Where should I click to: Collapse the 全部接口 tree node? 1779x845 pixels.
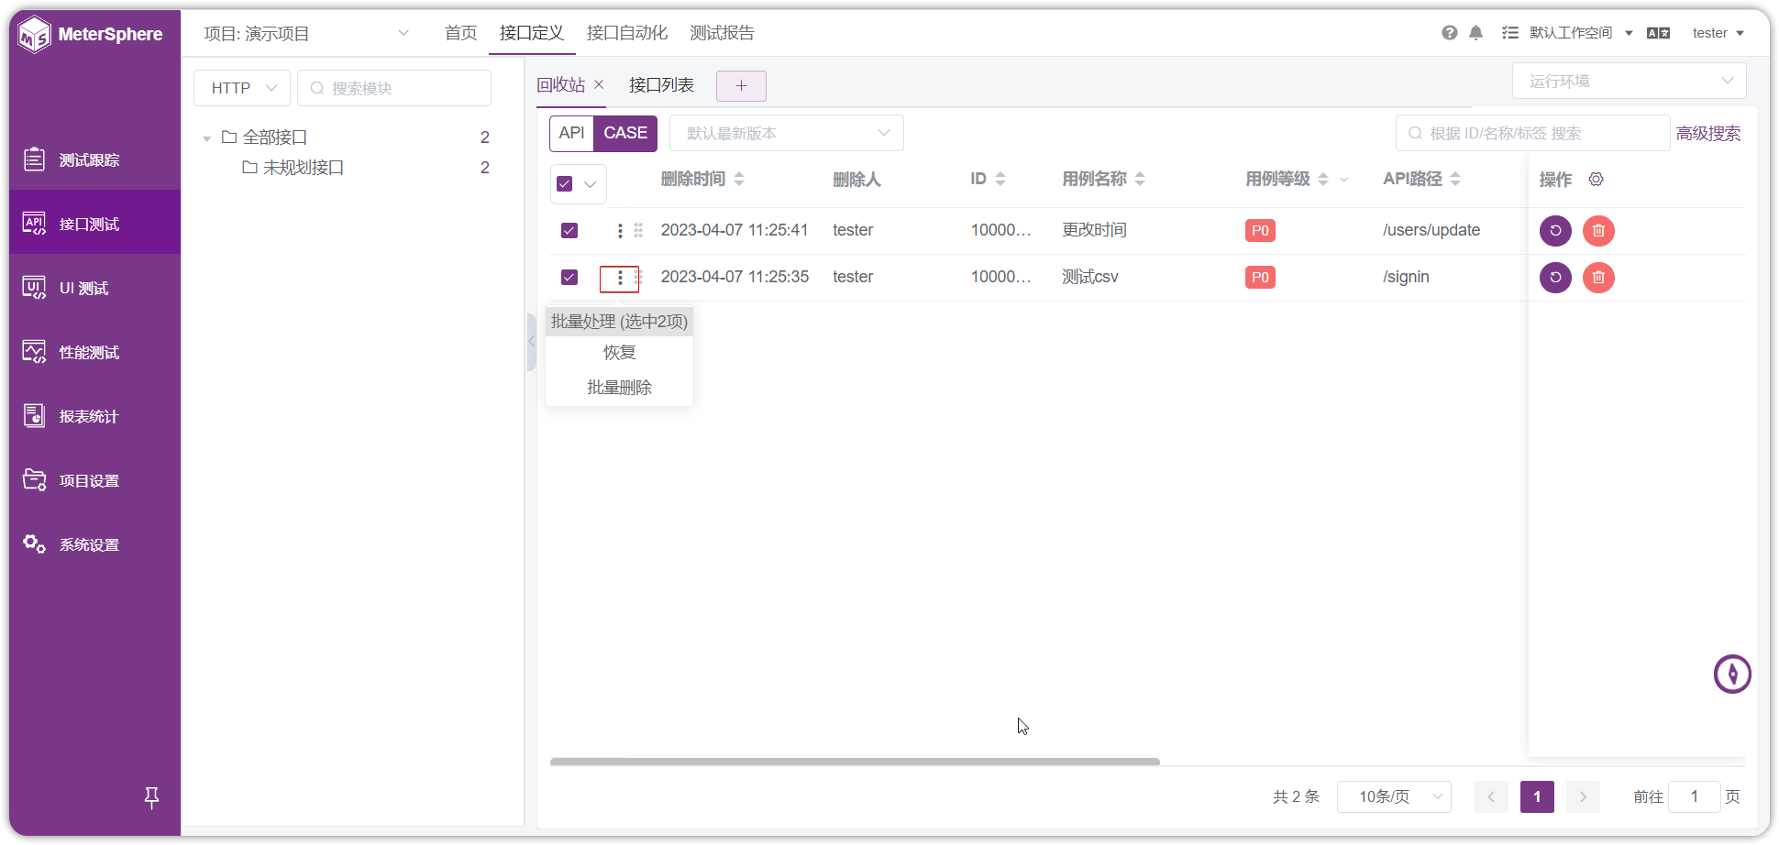point(207,138)
